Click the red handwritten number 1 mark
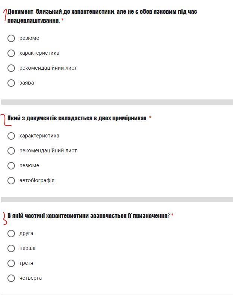The height and width of the screenshot is (295, 233). [5, 15]
